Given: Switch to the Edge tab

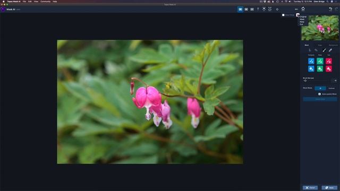Looking at the screenshot, I should 320,45.
